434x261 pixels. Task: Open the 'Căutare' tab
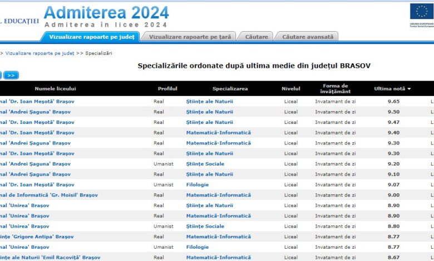pyautogui.click(x=255, y=37)
